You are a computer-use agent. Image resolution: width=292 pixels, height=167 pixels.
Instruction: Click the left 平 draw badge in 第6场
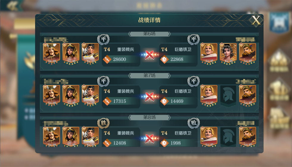pyautogui.click(x=103, y=39)
